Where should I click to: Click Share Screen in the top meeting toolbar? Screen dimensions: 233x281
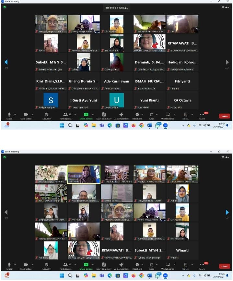(x=86, y=116)
